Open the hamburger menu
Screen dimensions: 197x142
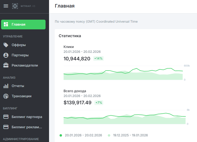pyautogui.click(x=6, y=6)
